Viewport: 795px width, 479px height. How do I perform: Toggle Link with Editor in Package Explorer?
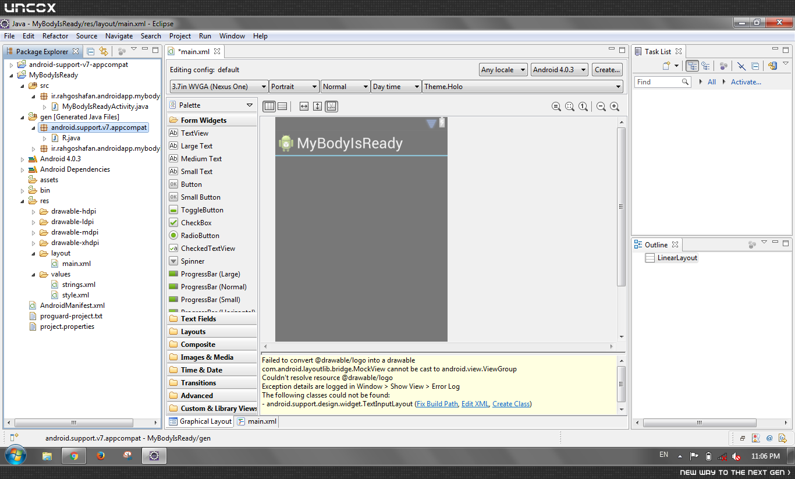104,51
